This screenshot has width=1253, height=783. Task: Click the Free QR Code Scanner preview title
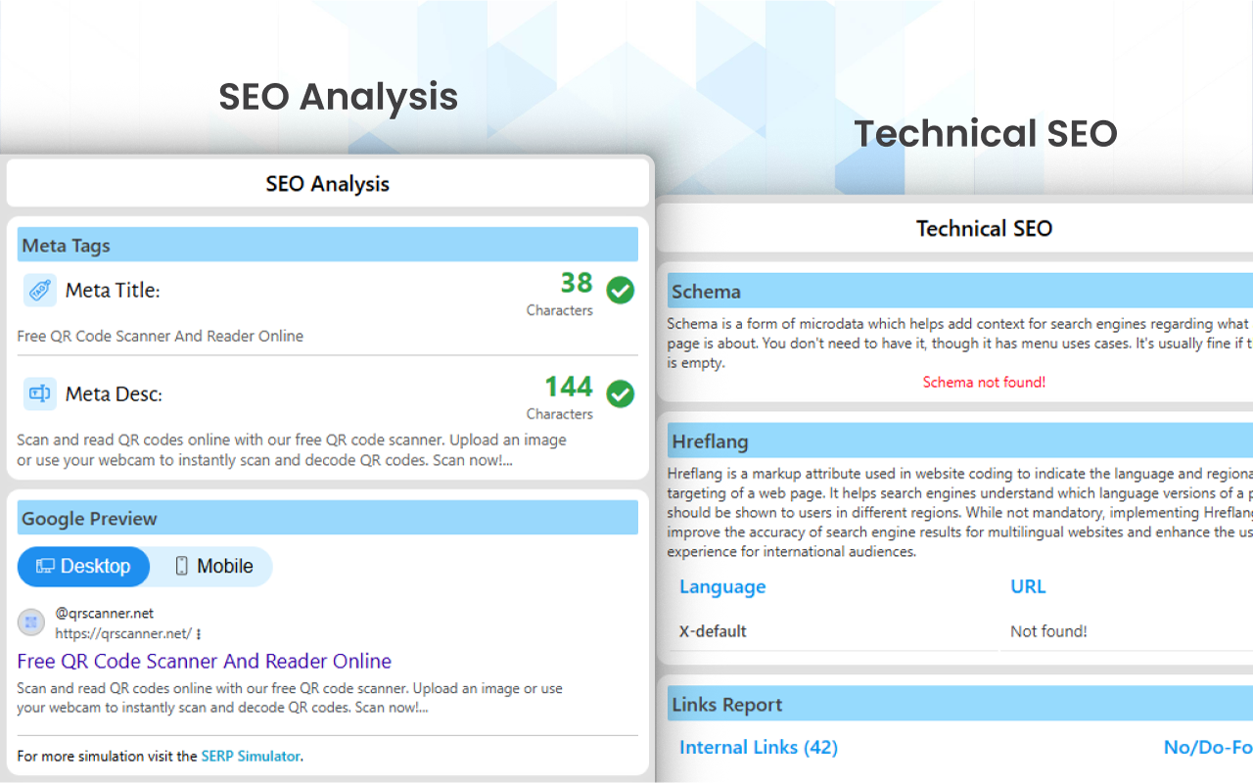[205, 661]
